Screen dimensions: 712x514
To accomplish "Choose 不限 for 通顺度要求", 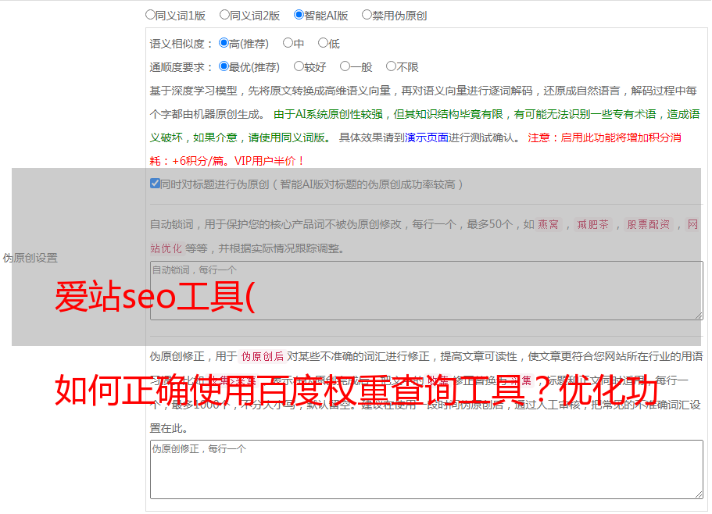I will click(391, 66).
